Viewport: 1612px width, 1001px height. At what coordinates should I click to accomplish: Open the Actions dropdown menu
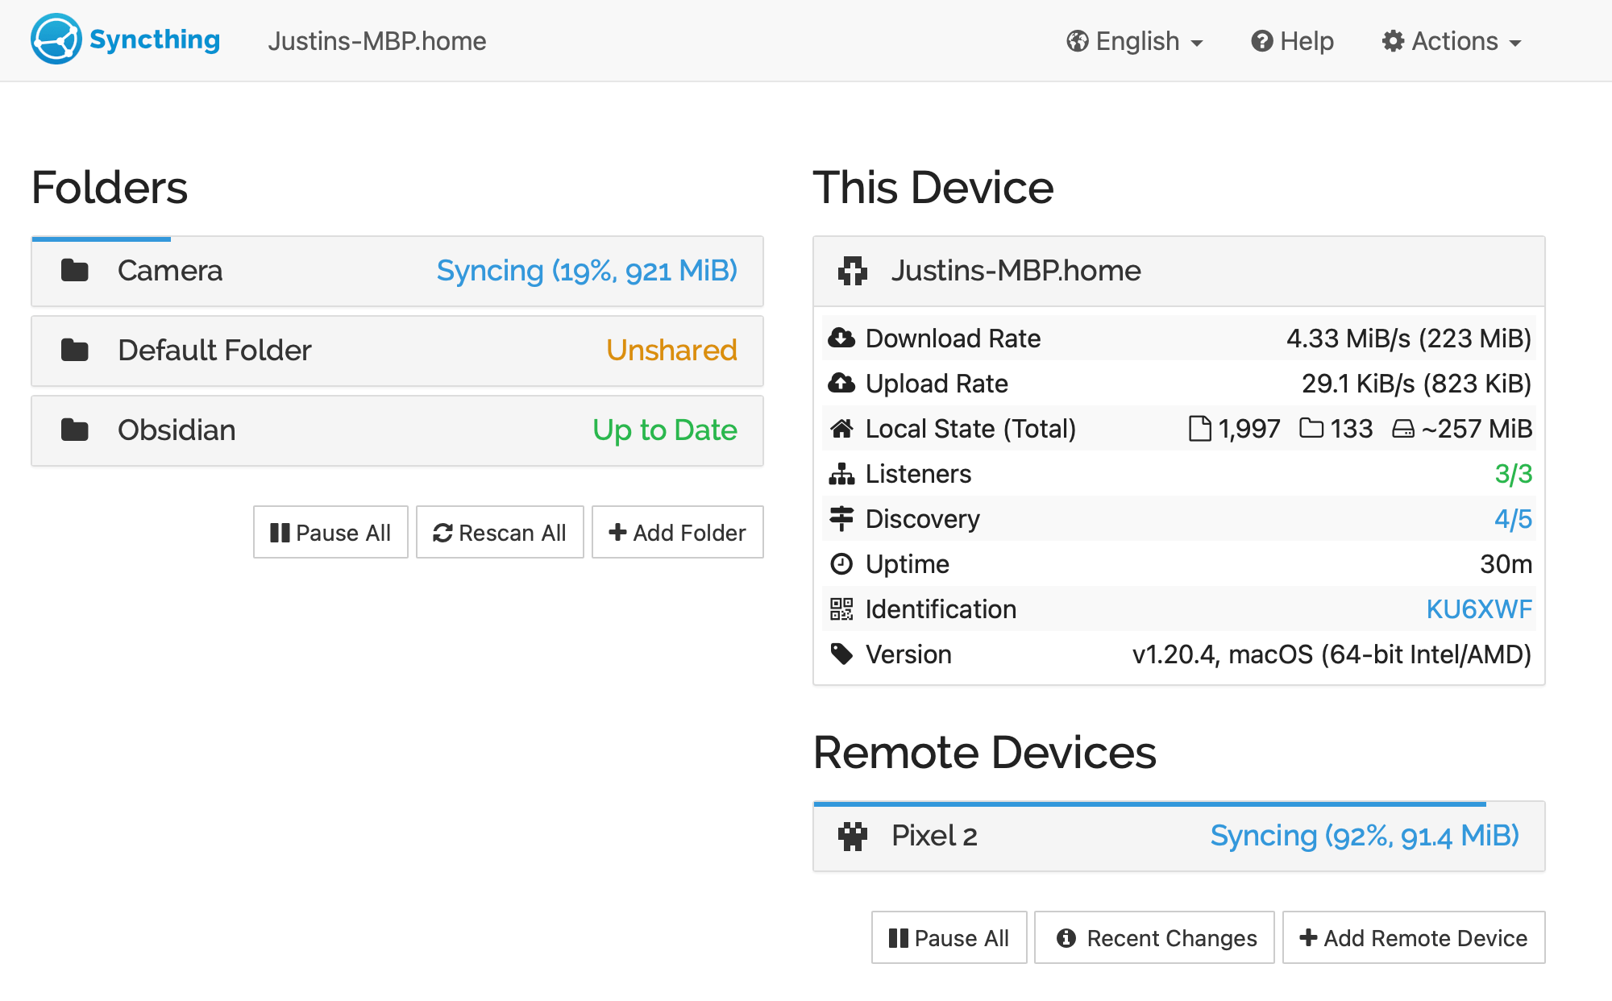[x=1452, y=41]
